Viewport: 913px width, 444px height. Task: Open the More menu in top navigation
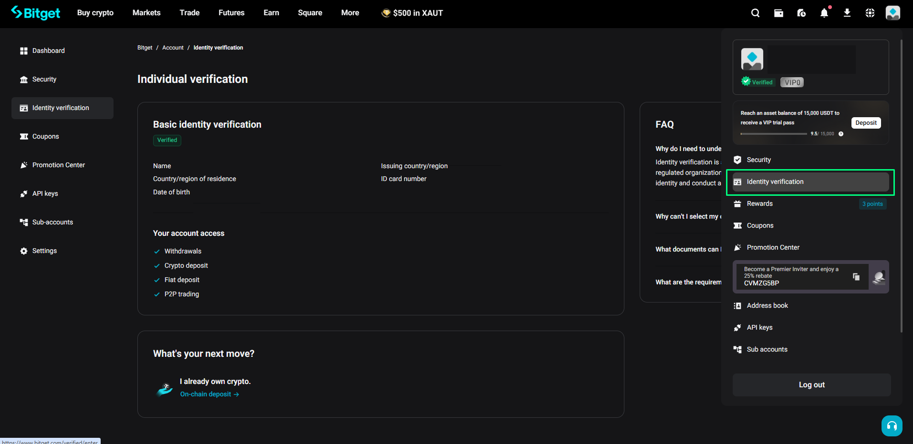pos(350,13)
